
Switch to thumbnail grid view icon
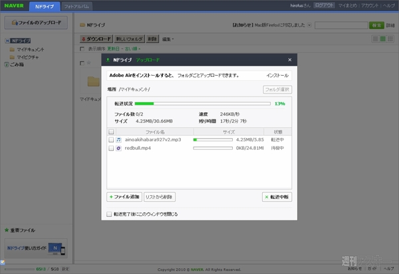[390, 39]
